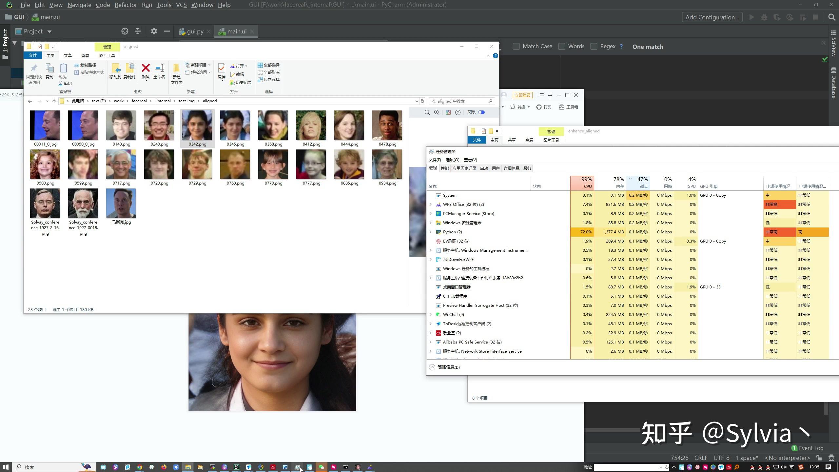The image size is (839, 472).
Task: Open the PyCharm Project view dropdown
Action: click(49, 32)
